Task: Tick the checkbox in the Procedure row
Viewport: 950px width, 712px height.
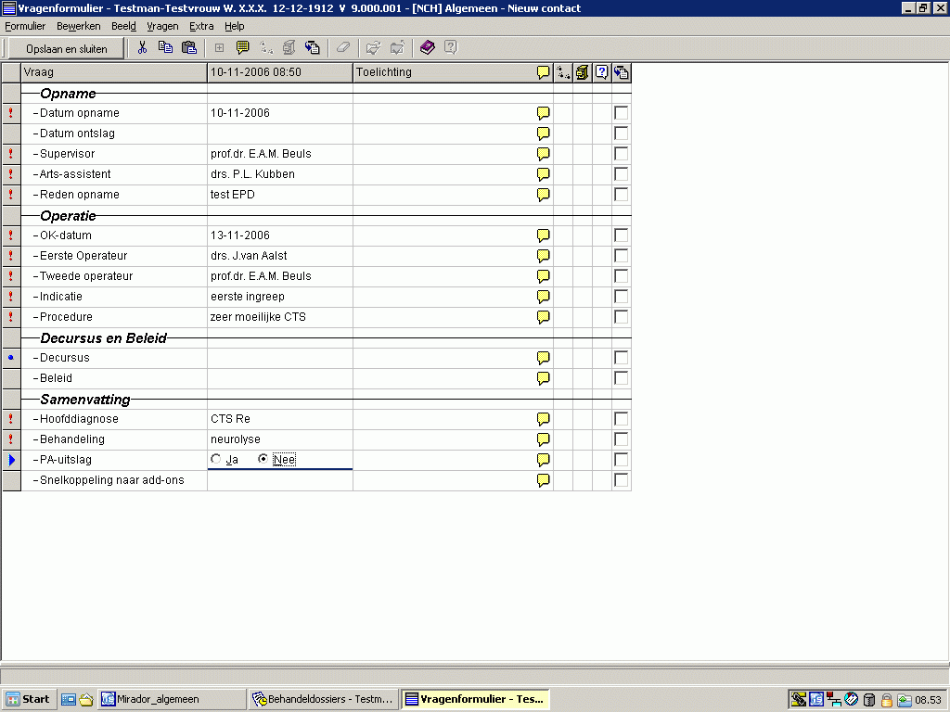Action: (622, 317)
